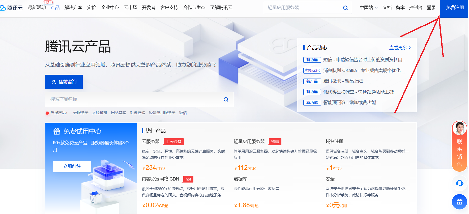This screenshot has width=469, height=214.
Task: Open the 低代码互动课堂 news item
Action: coord(358,92)
